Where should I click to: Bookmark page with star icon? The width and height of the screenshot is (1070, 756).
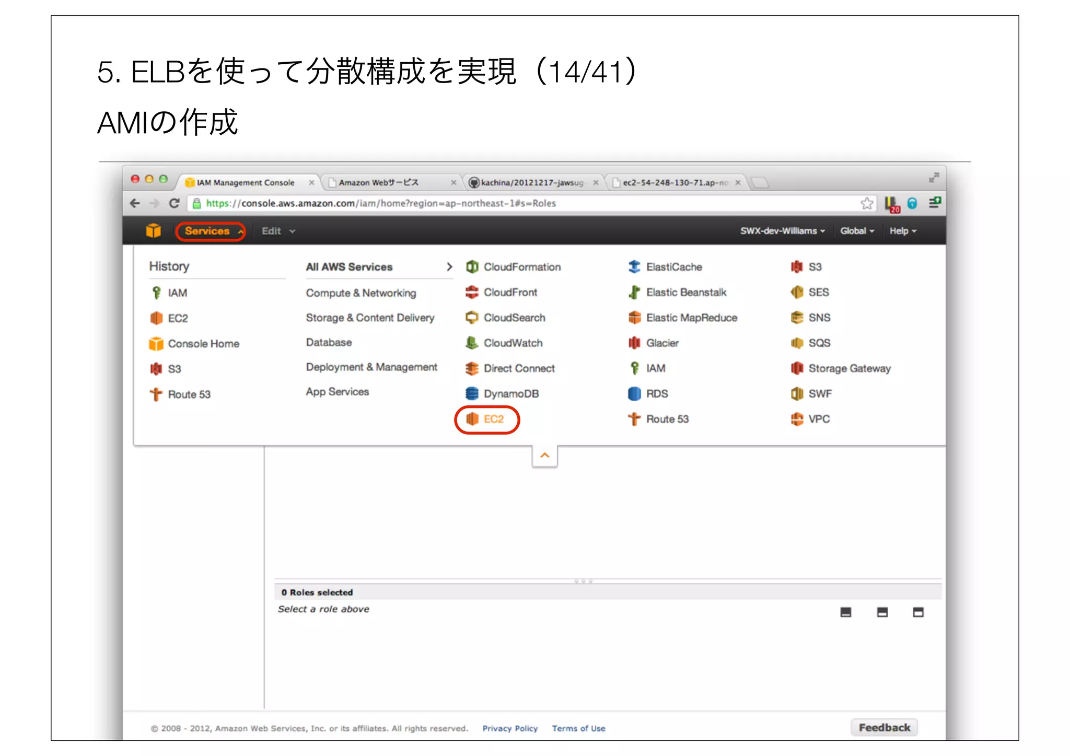(x=867, y=203)
